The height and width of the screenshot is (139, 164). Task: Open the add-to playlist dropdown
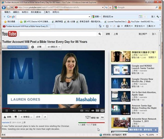(26, 117)
